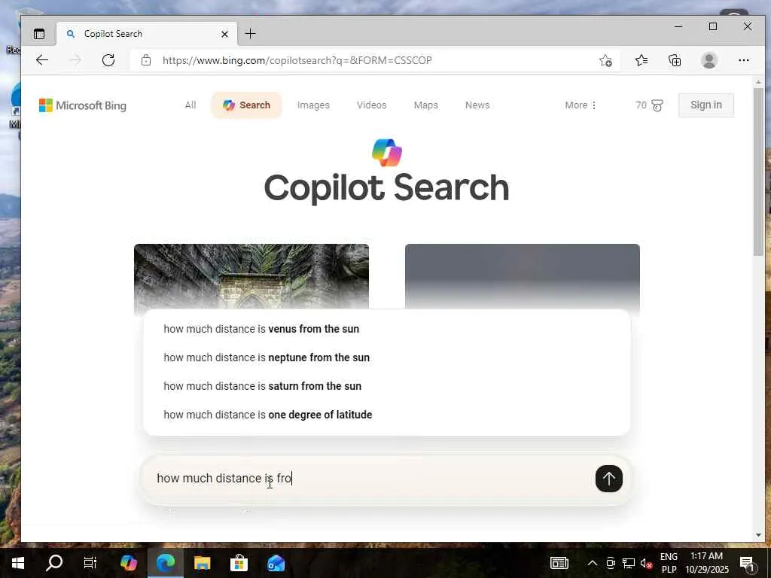Open Windows taskbar search
The image size is (771, 578).
[x=54, y=563]
